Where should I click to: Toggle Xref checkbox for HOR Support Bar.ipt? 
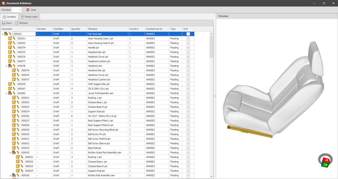pos(188,84)
